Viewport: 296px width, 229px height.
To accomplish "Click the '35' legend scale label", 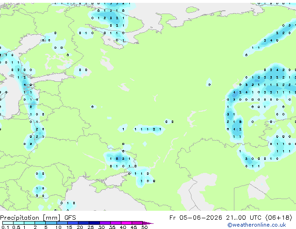I will click(x=112, y=227).
